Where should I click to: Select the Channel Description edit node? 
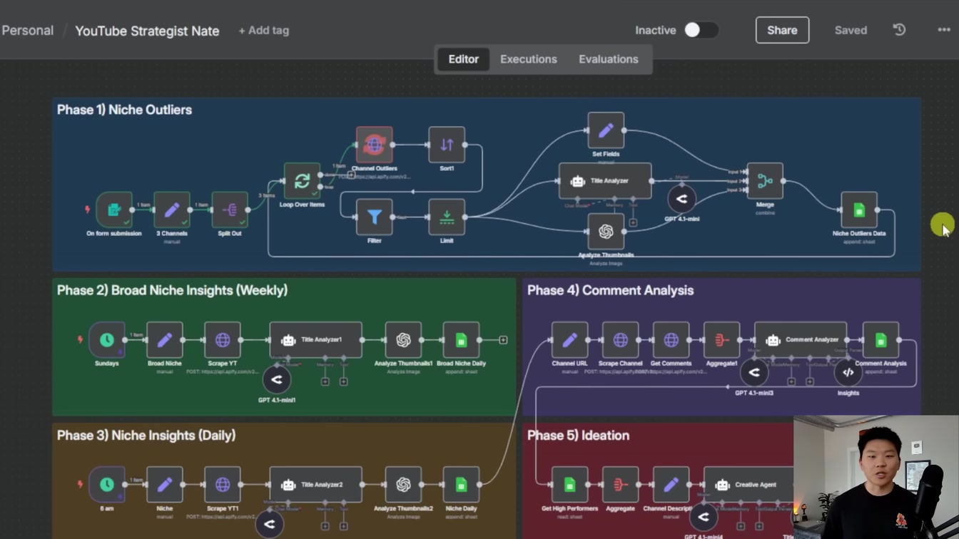tap(671, 485)
